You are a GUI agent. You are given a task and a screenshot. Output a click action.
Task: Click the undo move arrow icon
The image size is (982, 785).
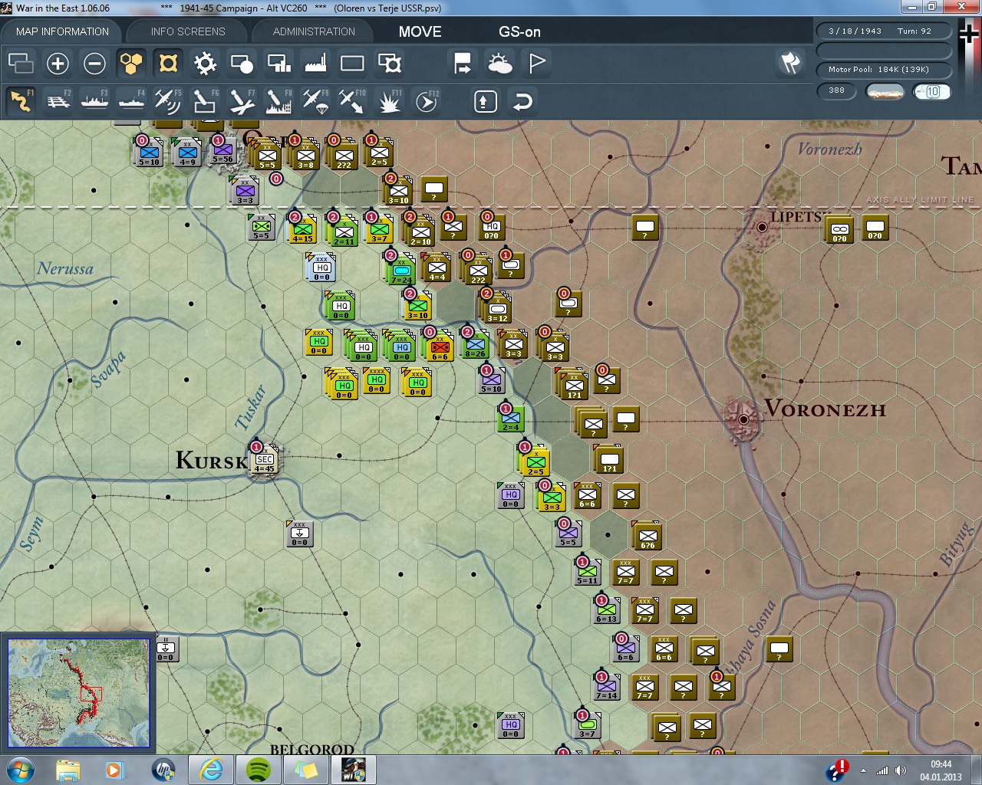(522, 101)
